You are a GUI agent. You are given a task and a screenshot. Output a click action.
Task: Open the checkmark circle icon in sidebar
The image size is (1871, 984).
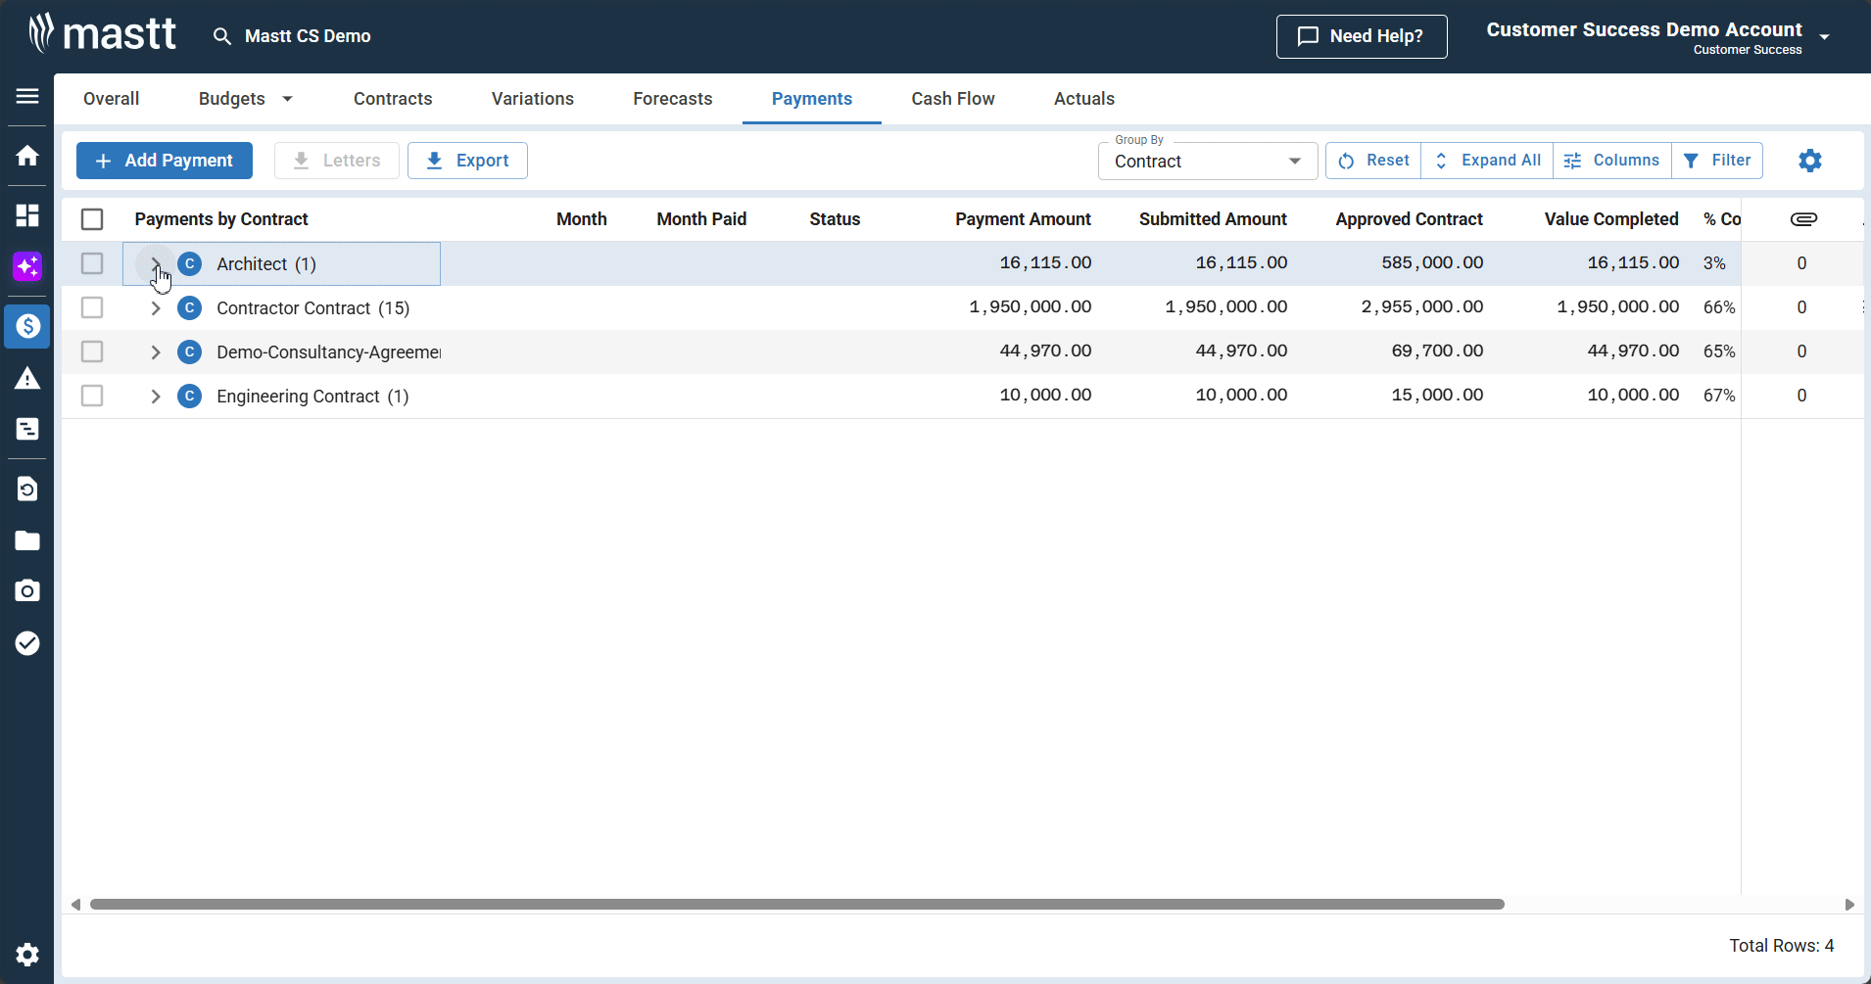(x=27, y=643)
